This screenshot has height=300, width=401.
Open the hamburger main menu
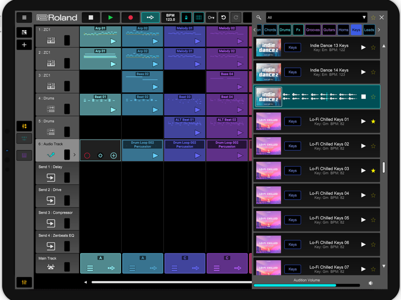click(x=24, y=17)
